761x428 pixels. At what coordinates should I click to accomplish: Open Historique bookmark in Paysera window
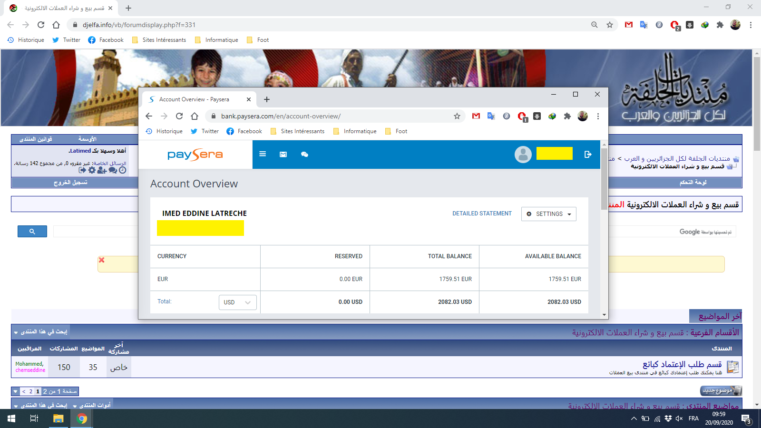(x=164, y=131)
